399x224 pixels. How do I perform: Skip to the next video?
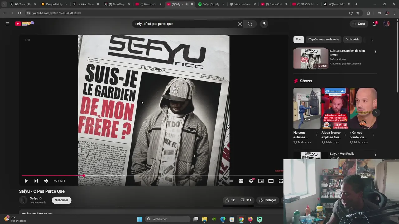36,181
